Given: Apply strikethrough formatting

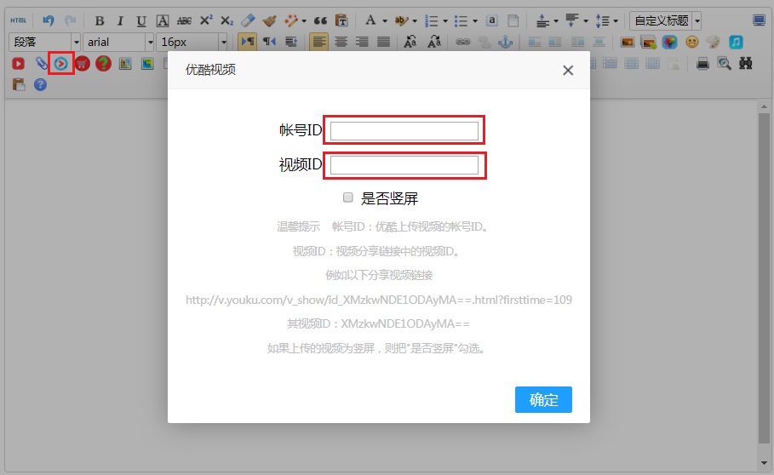Looking at the screenshot, I should pos(184,20).
